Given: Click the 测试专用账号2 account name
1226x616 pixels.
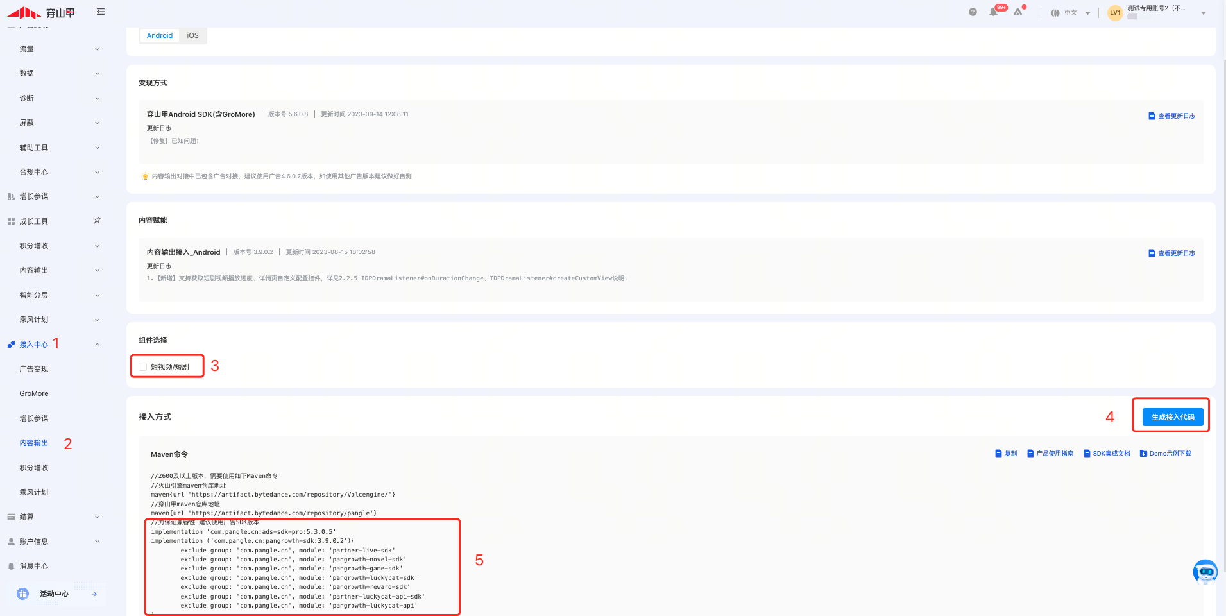Looking at the screenshot, I should pos(1156,8).
